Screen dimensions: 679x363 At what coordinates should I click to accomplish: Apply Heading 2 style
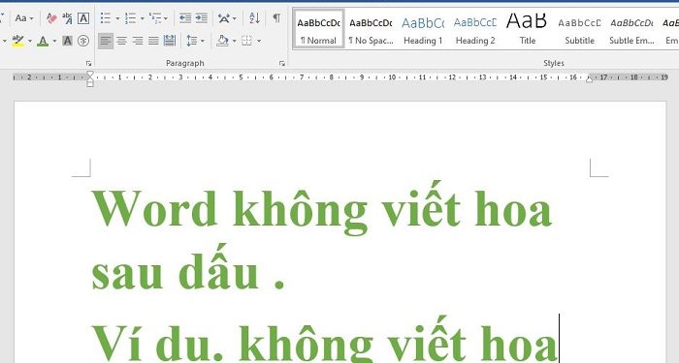tap(475, 30)
